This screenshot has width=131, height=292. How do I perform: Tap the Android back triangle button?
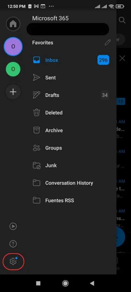[92, 283]
